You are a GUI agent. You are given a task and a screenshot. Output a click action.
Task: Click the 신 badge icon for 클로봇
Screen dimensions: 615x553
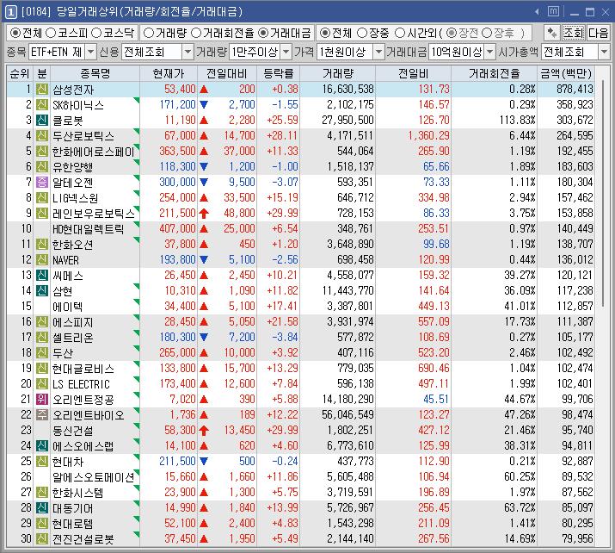41,121
